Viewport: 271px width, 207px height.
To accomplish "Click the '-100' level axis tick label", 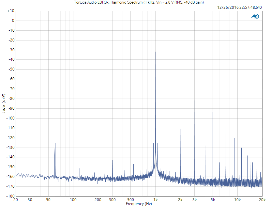I will [x=10, y=118].
